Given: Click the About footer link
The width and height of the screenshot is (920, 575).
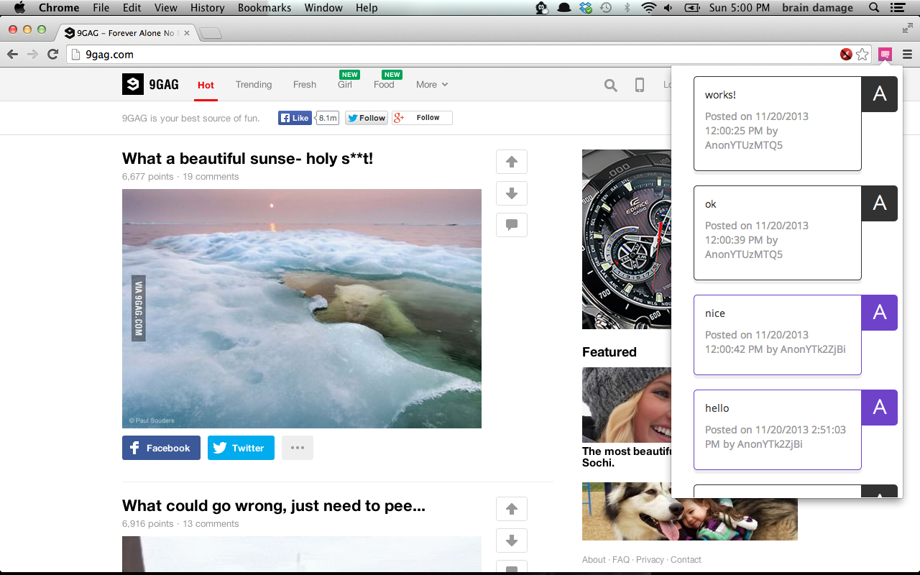Looking at the screenshot, I should 594,560.
